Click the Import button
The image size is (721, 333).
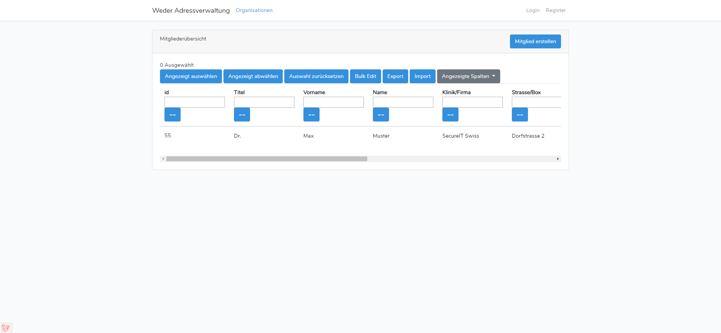(x=422, y=76)
